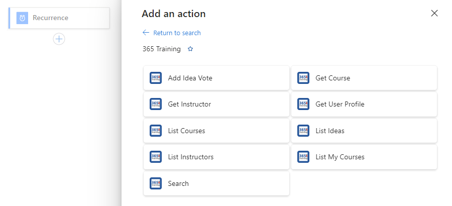
Task: Choose the List My Courses action
Action: coord(364,157)
